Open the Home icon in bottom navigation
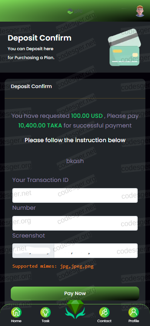Viewport: 150px width, 326px height. [x=16, y=312]
